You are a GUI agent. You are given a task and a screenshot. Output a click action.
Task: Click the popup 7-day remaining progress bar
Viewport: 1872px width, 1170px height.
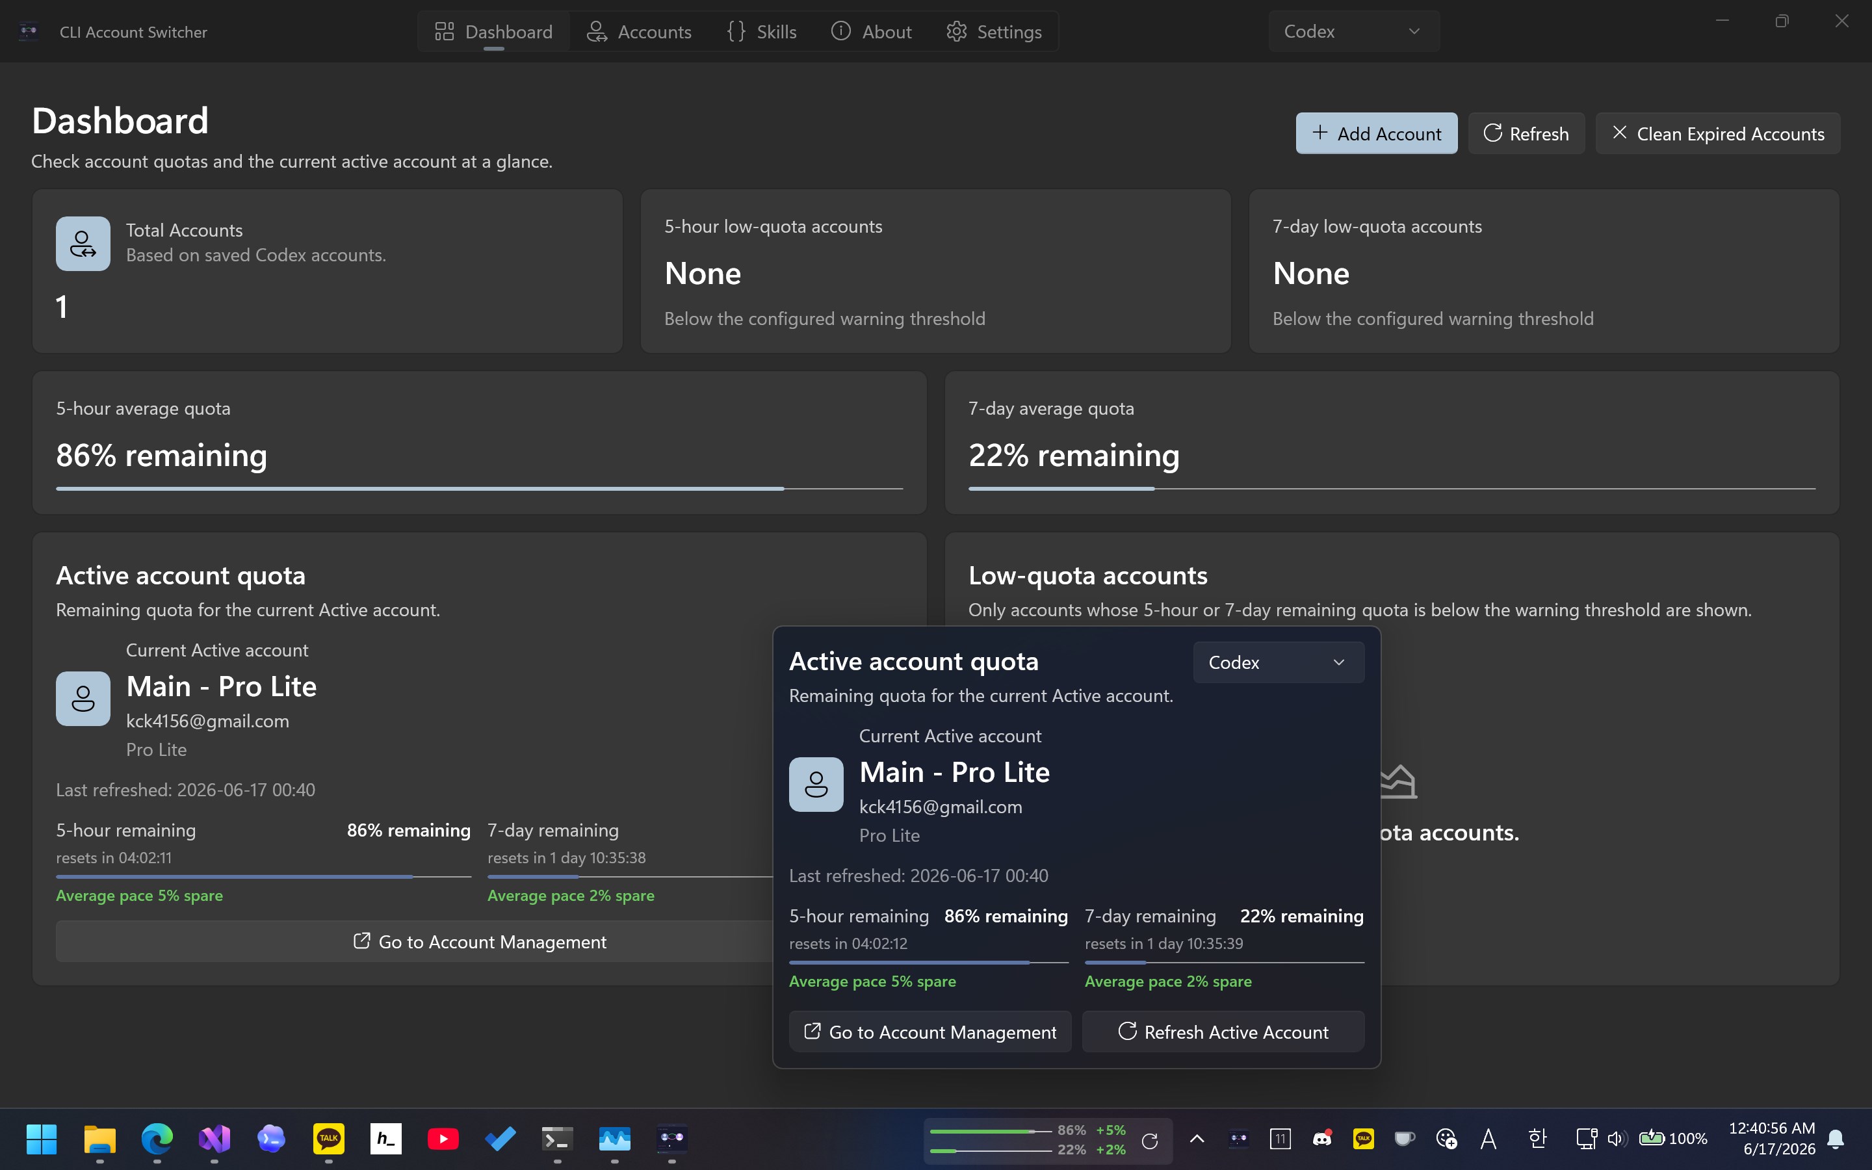pyautogui.click(x=1224, y=963)
